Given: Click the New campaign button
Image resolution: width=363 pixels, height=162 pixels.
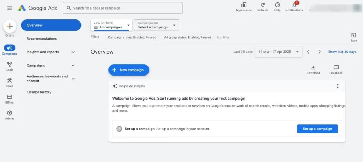Looking at the screenshot, I should click(x=129, y=70).
